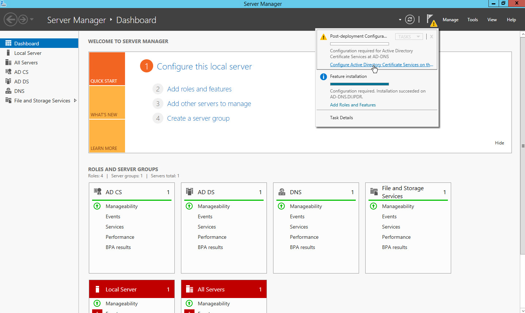
Task: Click Add roles and features link
Action: [199, 89]
